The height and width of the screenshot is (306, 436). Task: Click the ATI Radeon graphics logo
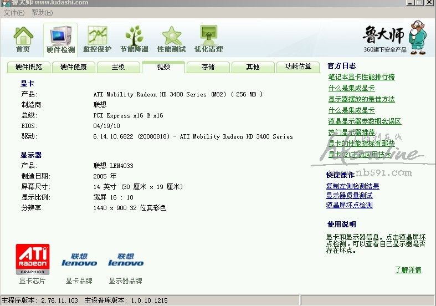click(x=33, y=259)
